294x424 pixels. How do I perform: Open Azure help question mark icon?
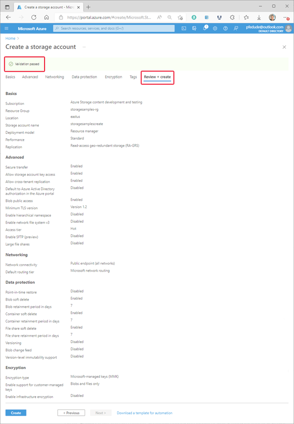pyautogui.click(x=225, y=28)
